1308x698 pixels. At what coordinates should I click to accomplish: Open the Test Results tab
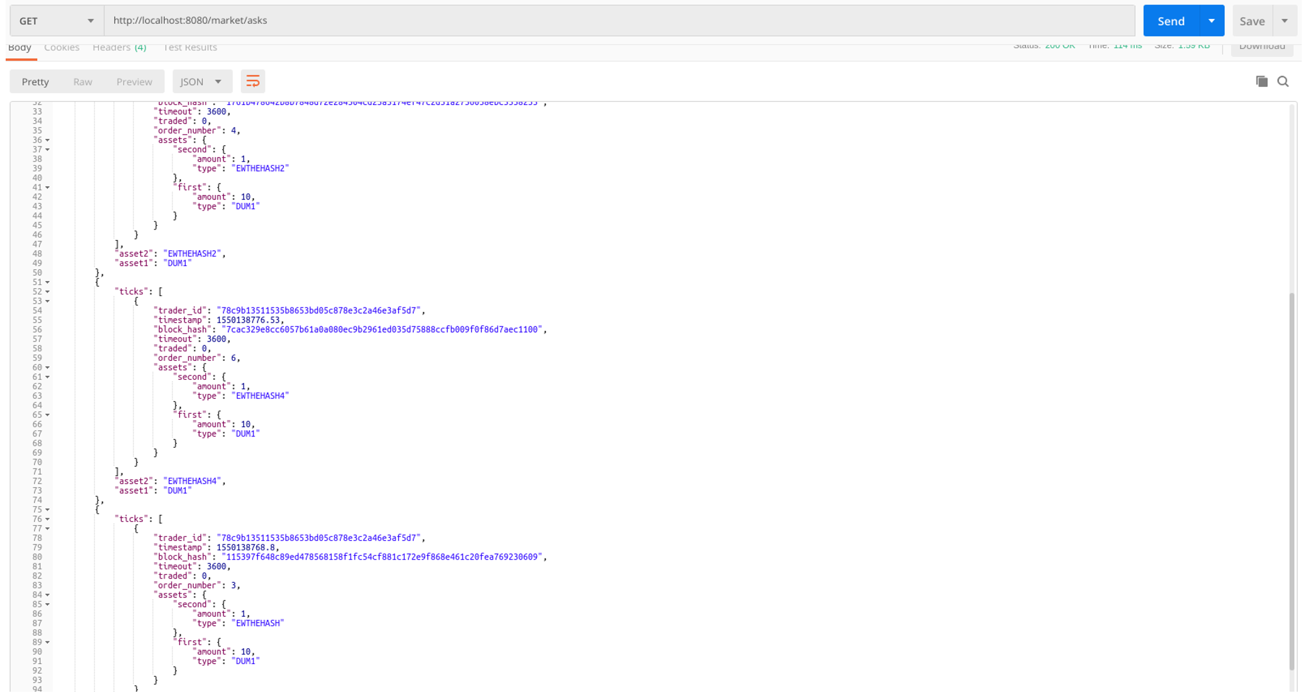coord(190,48)
